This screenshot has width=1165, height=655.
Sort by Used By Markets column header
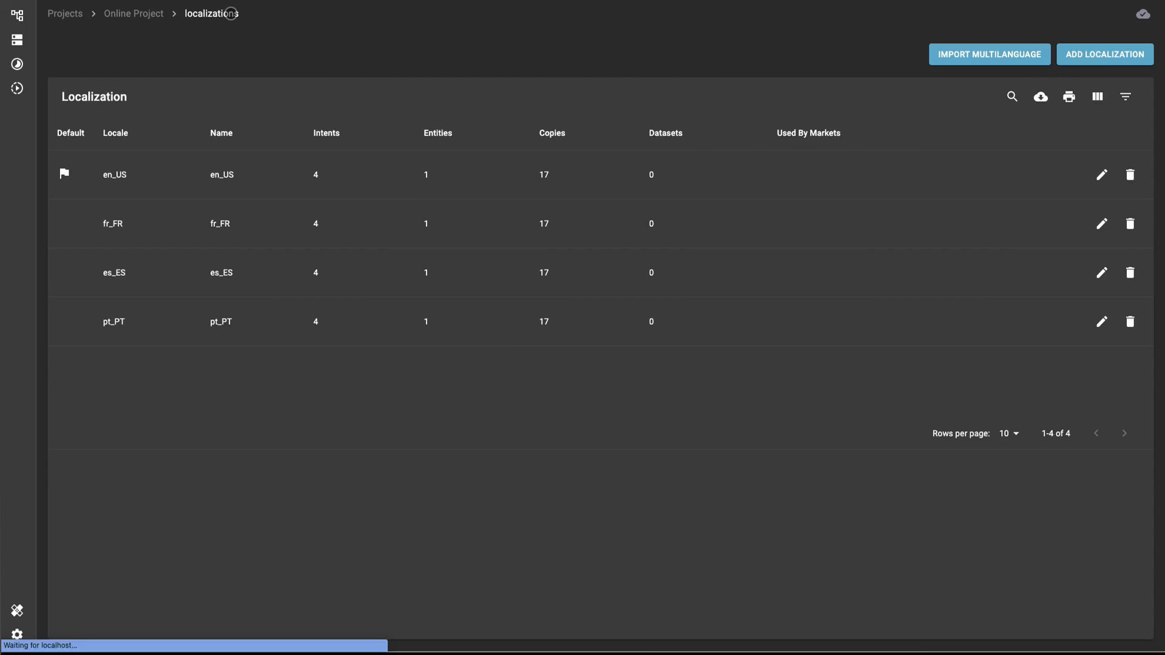[809, 133]
